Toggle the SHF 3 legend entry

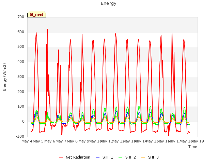click(150, 157)
